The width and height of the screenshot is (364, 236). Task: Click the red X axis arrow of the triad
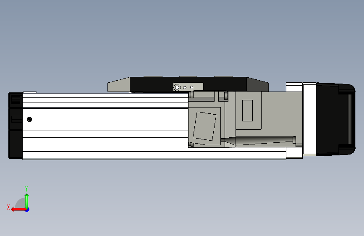(x=18, y=210)
